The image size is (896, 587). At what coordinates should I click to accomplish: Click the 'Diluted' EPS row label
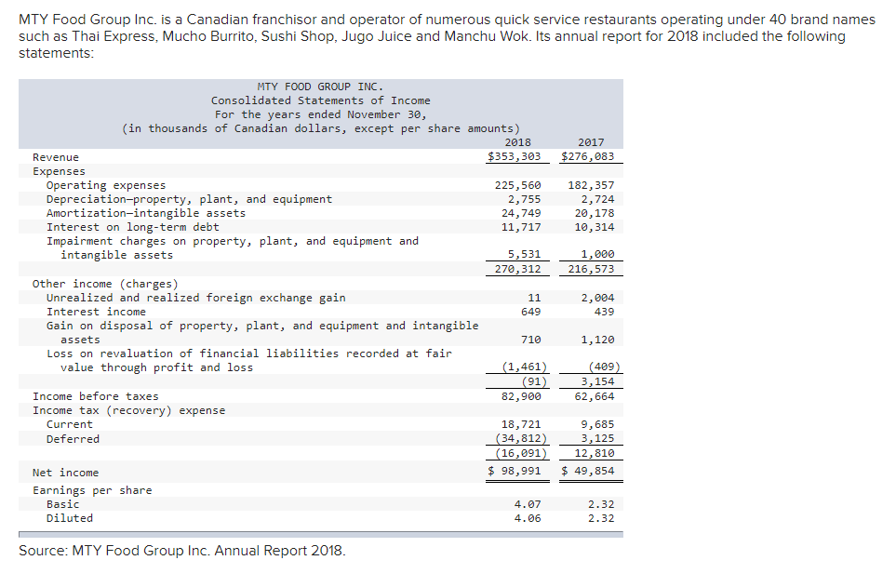[x=70, y=518]
